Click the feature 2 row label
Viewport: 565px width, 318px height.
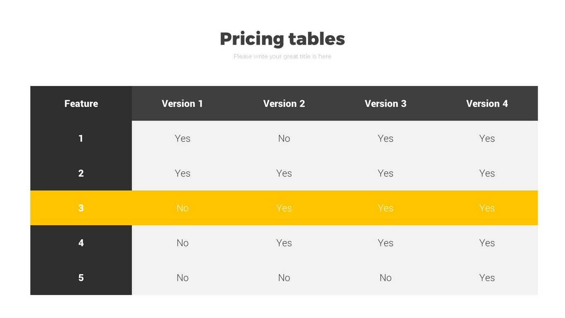click(x=81, y=173)
